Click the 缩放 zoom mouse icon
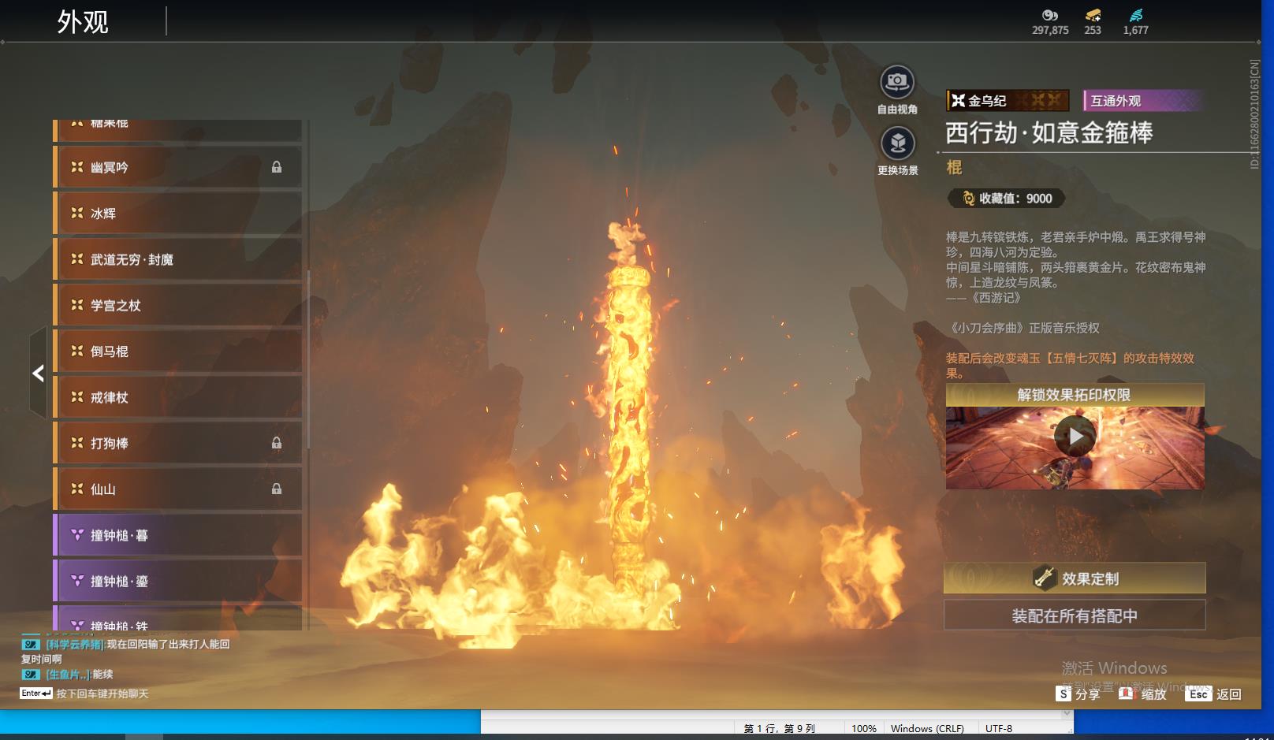This screenshot has width=1274, height=740. tap(1127, 694)
